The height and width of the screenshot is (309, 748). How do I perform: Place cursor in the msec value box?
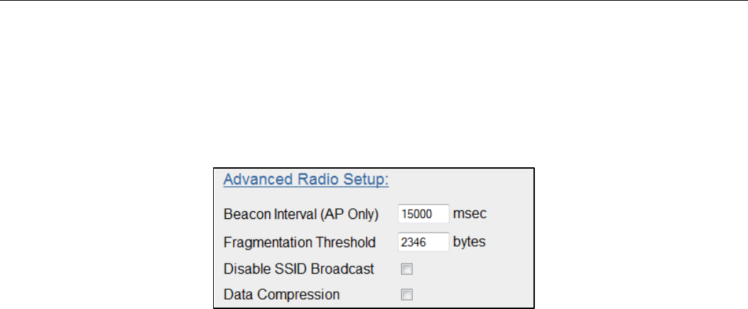pos(423,213)
